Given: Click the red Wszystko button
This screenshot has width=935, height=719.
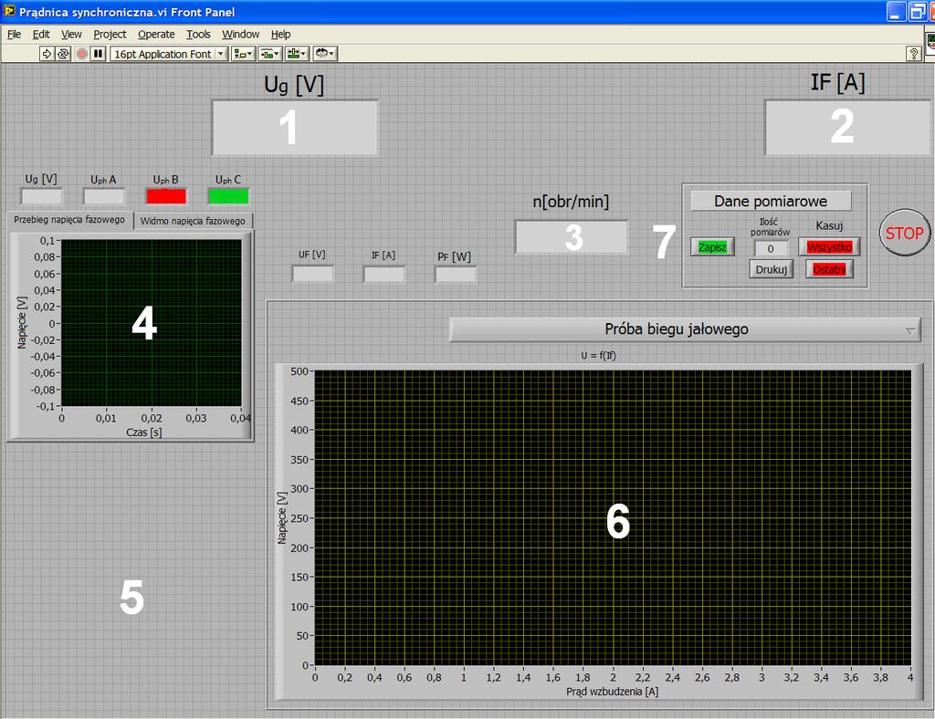Looking at the screenshot, I should coord(829,246).
